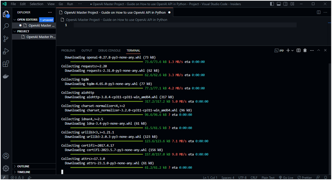Switch to the Debug Console tab
The height and width of the screenshot is (180, 332).
coord(109,50)
